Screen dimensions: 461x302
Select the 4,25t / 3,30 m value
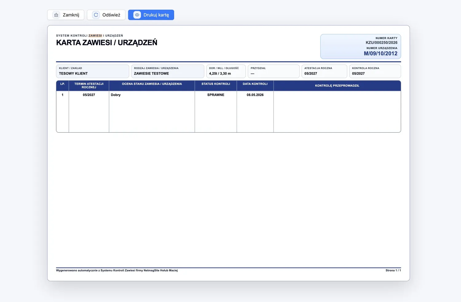coord(220,74)
